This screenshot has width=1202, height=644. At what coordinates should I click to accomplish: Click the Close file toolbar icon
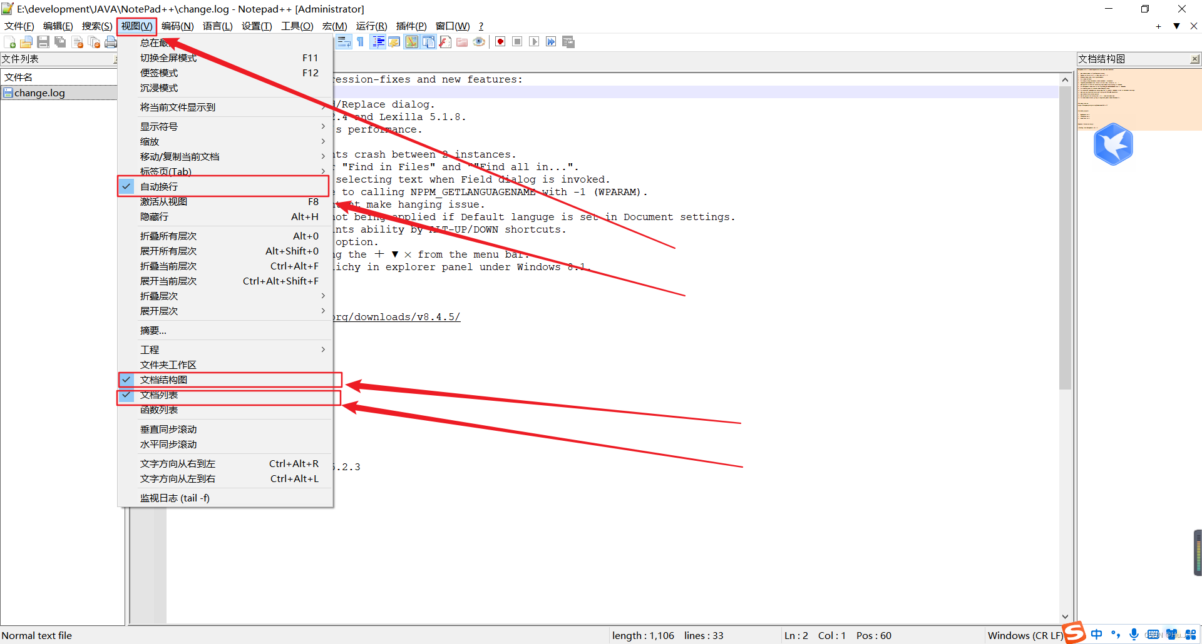(x=78, y=42)
